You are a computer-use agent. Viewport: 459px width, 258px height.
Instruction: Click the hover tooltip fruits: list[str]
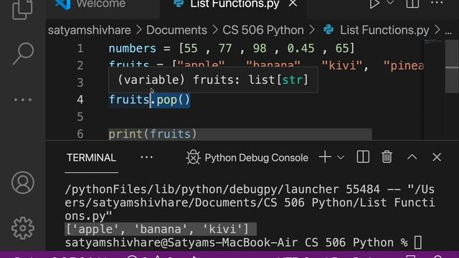coord(213,80)
